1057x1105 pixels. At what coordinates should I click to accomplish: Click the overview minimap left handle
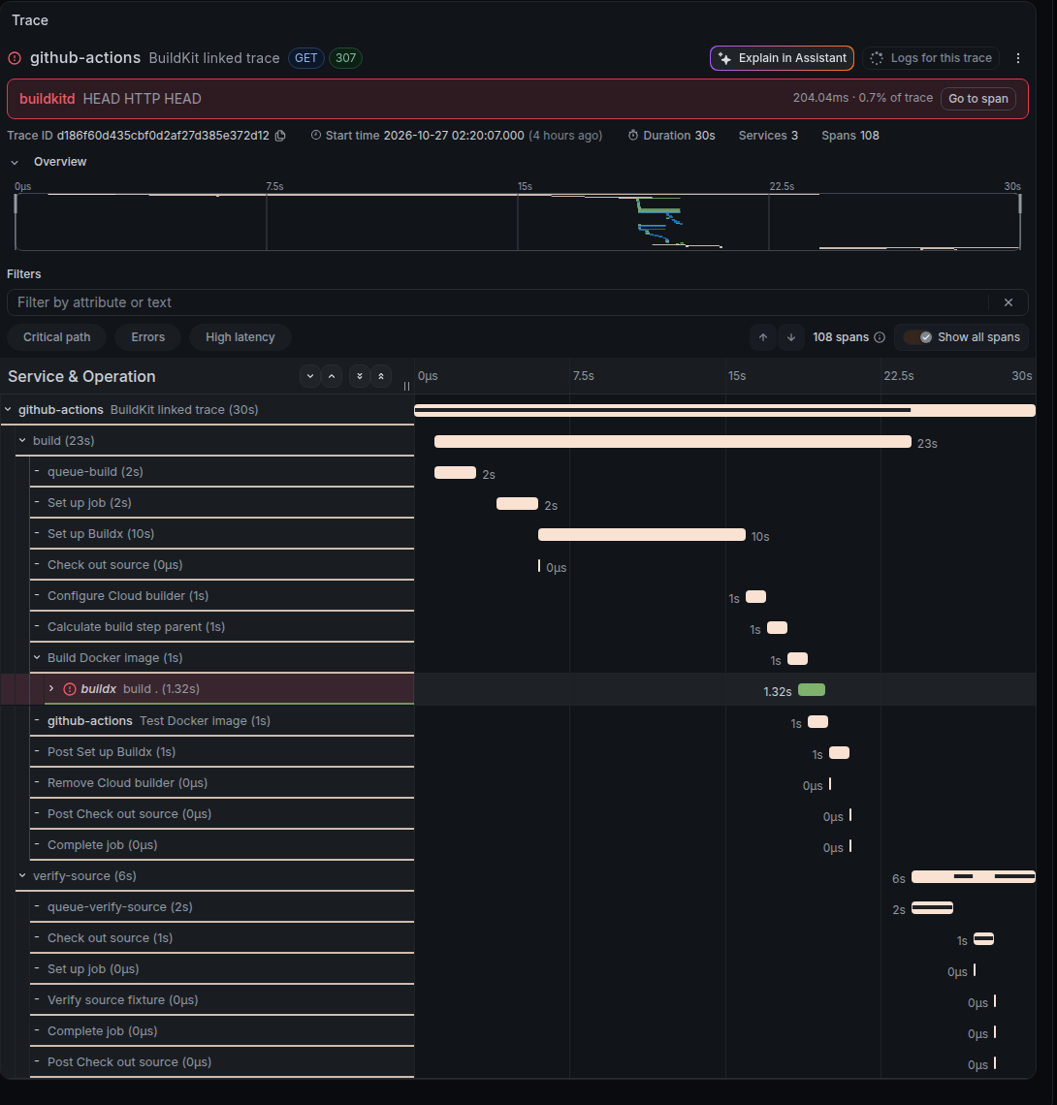[16, 205]
